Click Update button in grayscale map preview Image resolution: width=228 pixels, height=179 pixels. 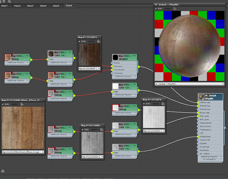point(93,129)
